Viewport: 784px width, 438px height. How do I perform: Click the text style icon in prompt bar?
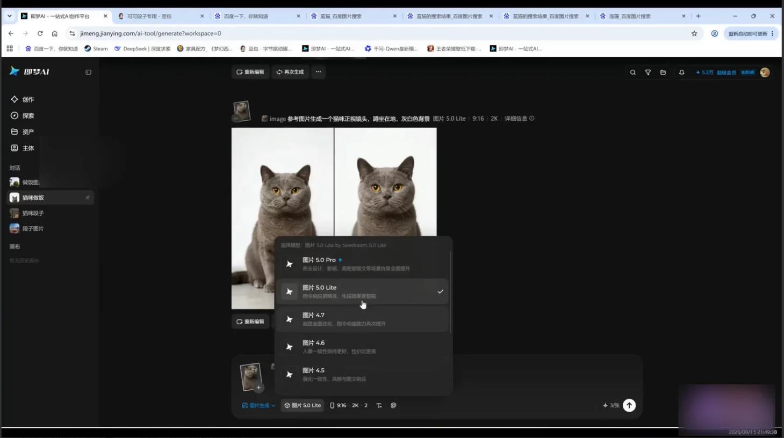[379, 405]
